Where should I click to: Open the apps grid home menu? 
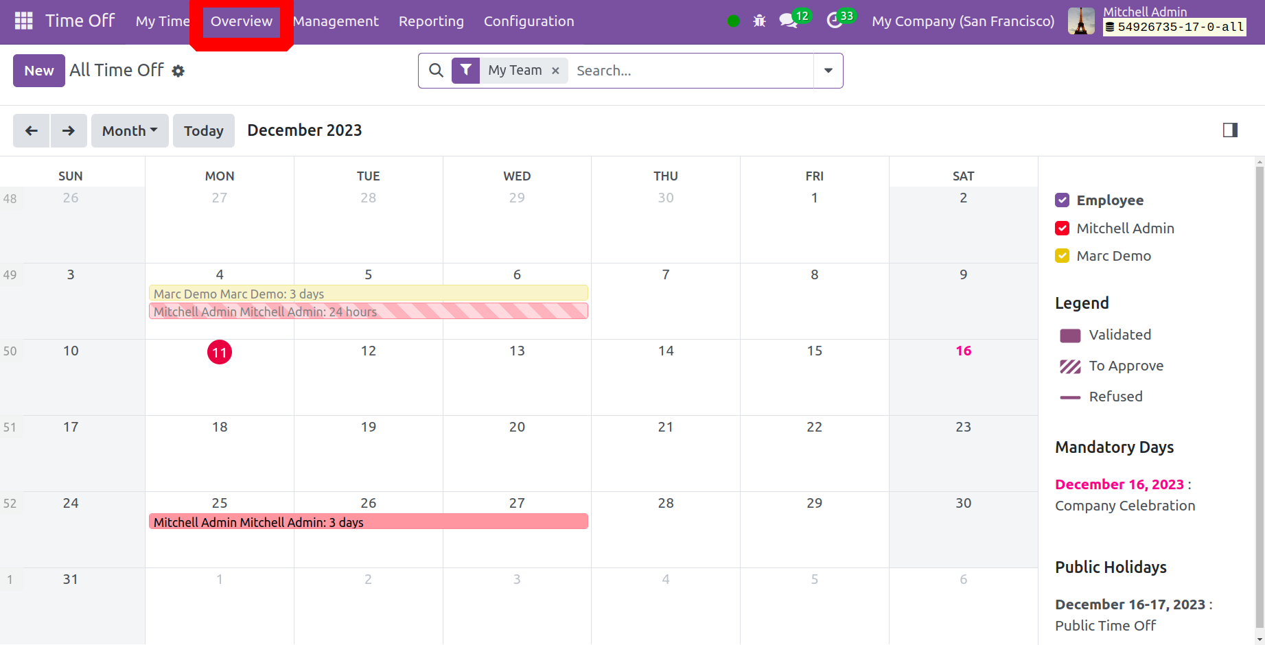[24, 21]
